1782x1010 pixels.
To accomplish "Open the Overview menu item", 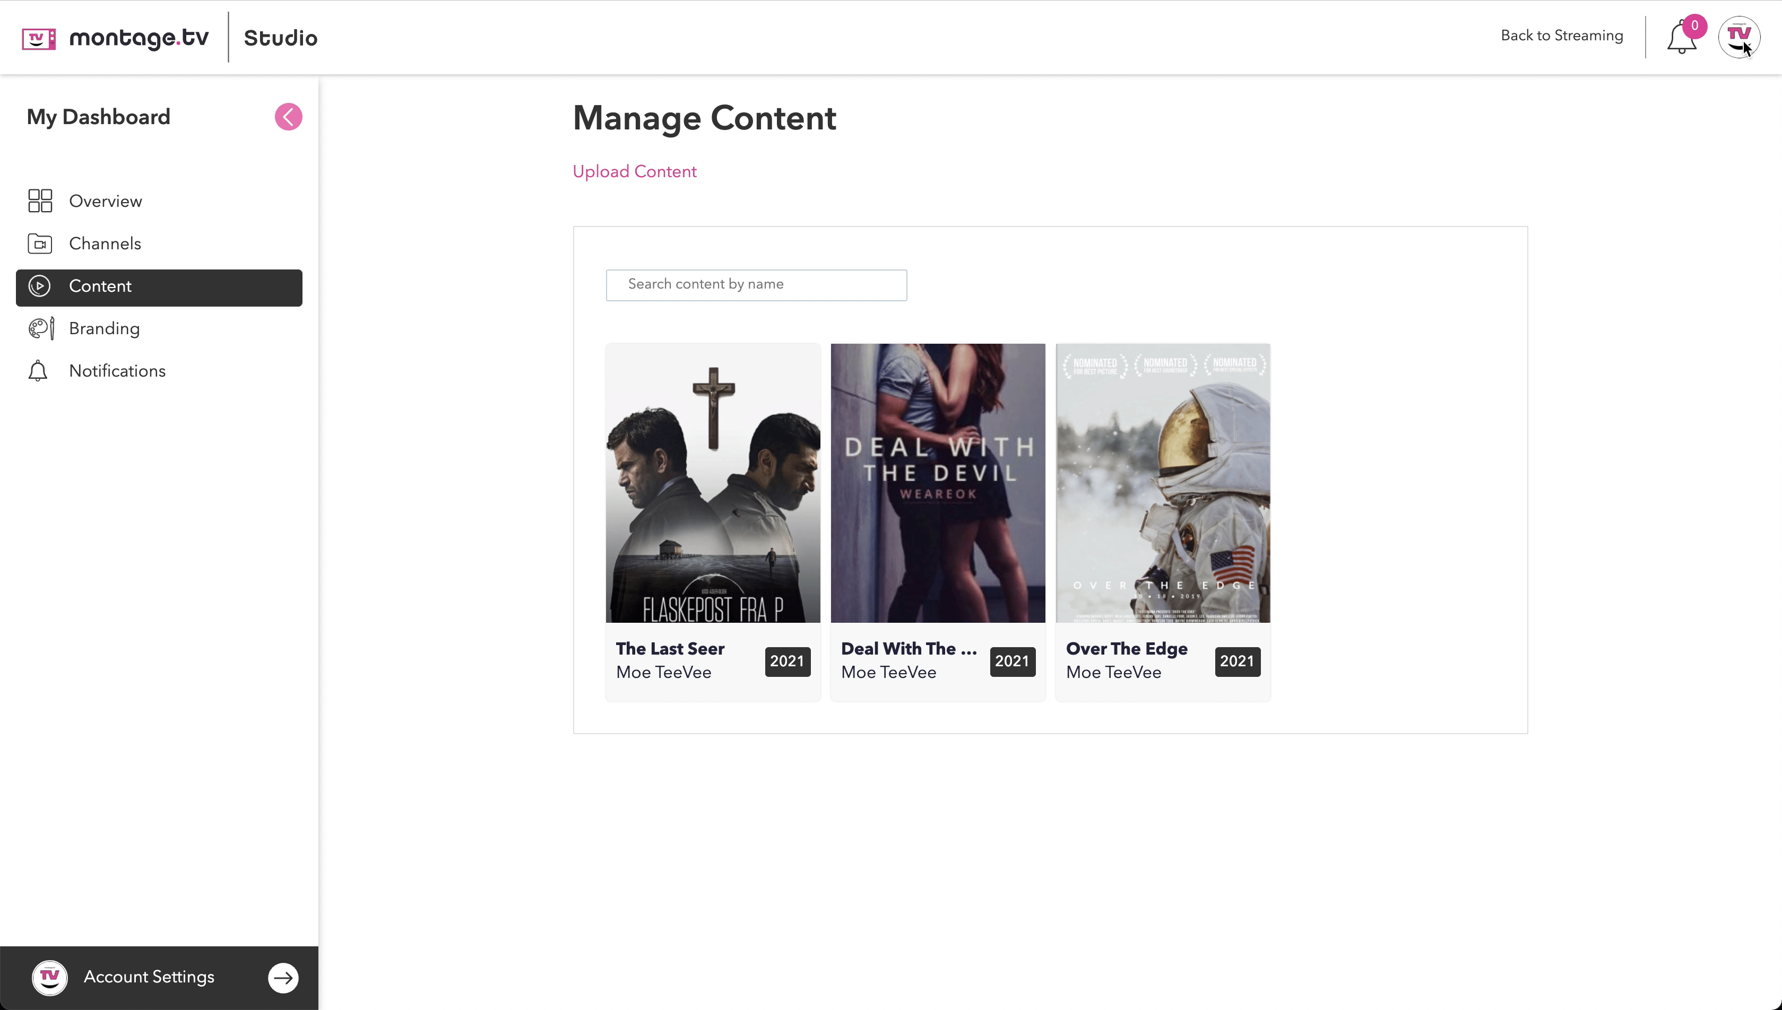I will (x=159, y=201).
